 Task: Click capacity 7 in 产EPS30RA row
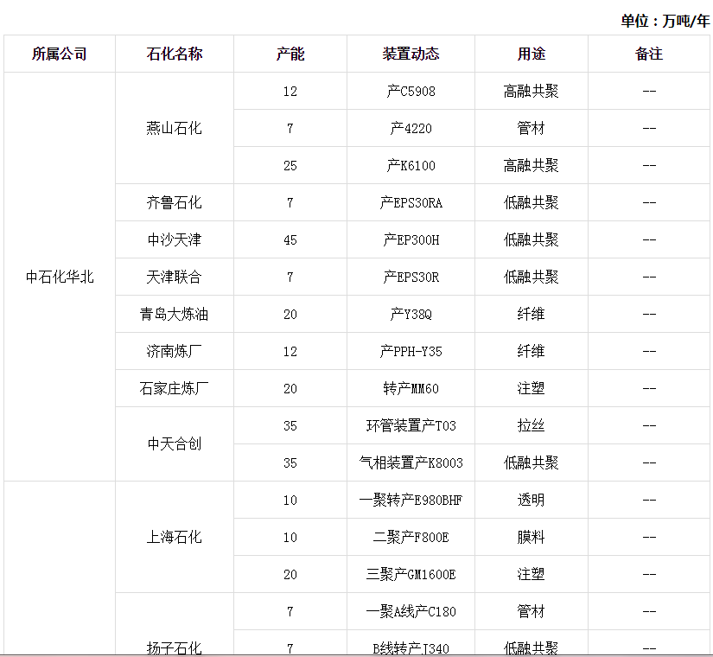[x=290, y=202]
